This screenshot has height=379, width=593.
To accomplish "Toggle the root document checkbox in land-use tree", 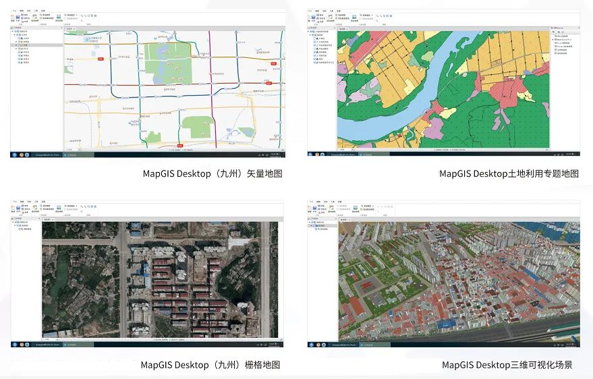I will click(x=311, y=32).
